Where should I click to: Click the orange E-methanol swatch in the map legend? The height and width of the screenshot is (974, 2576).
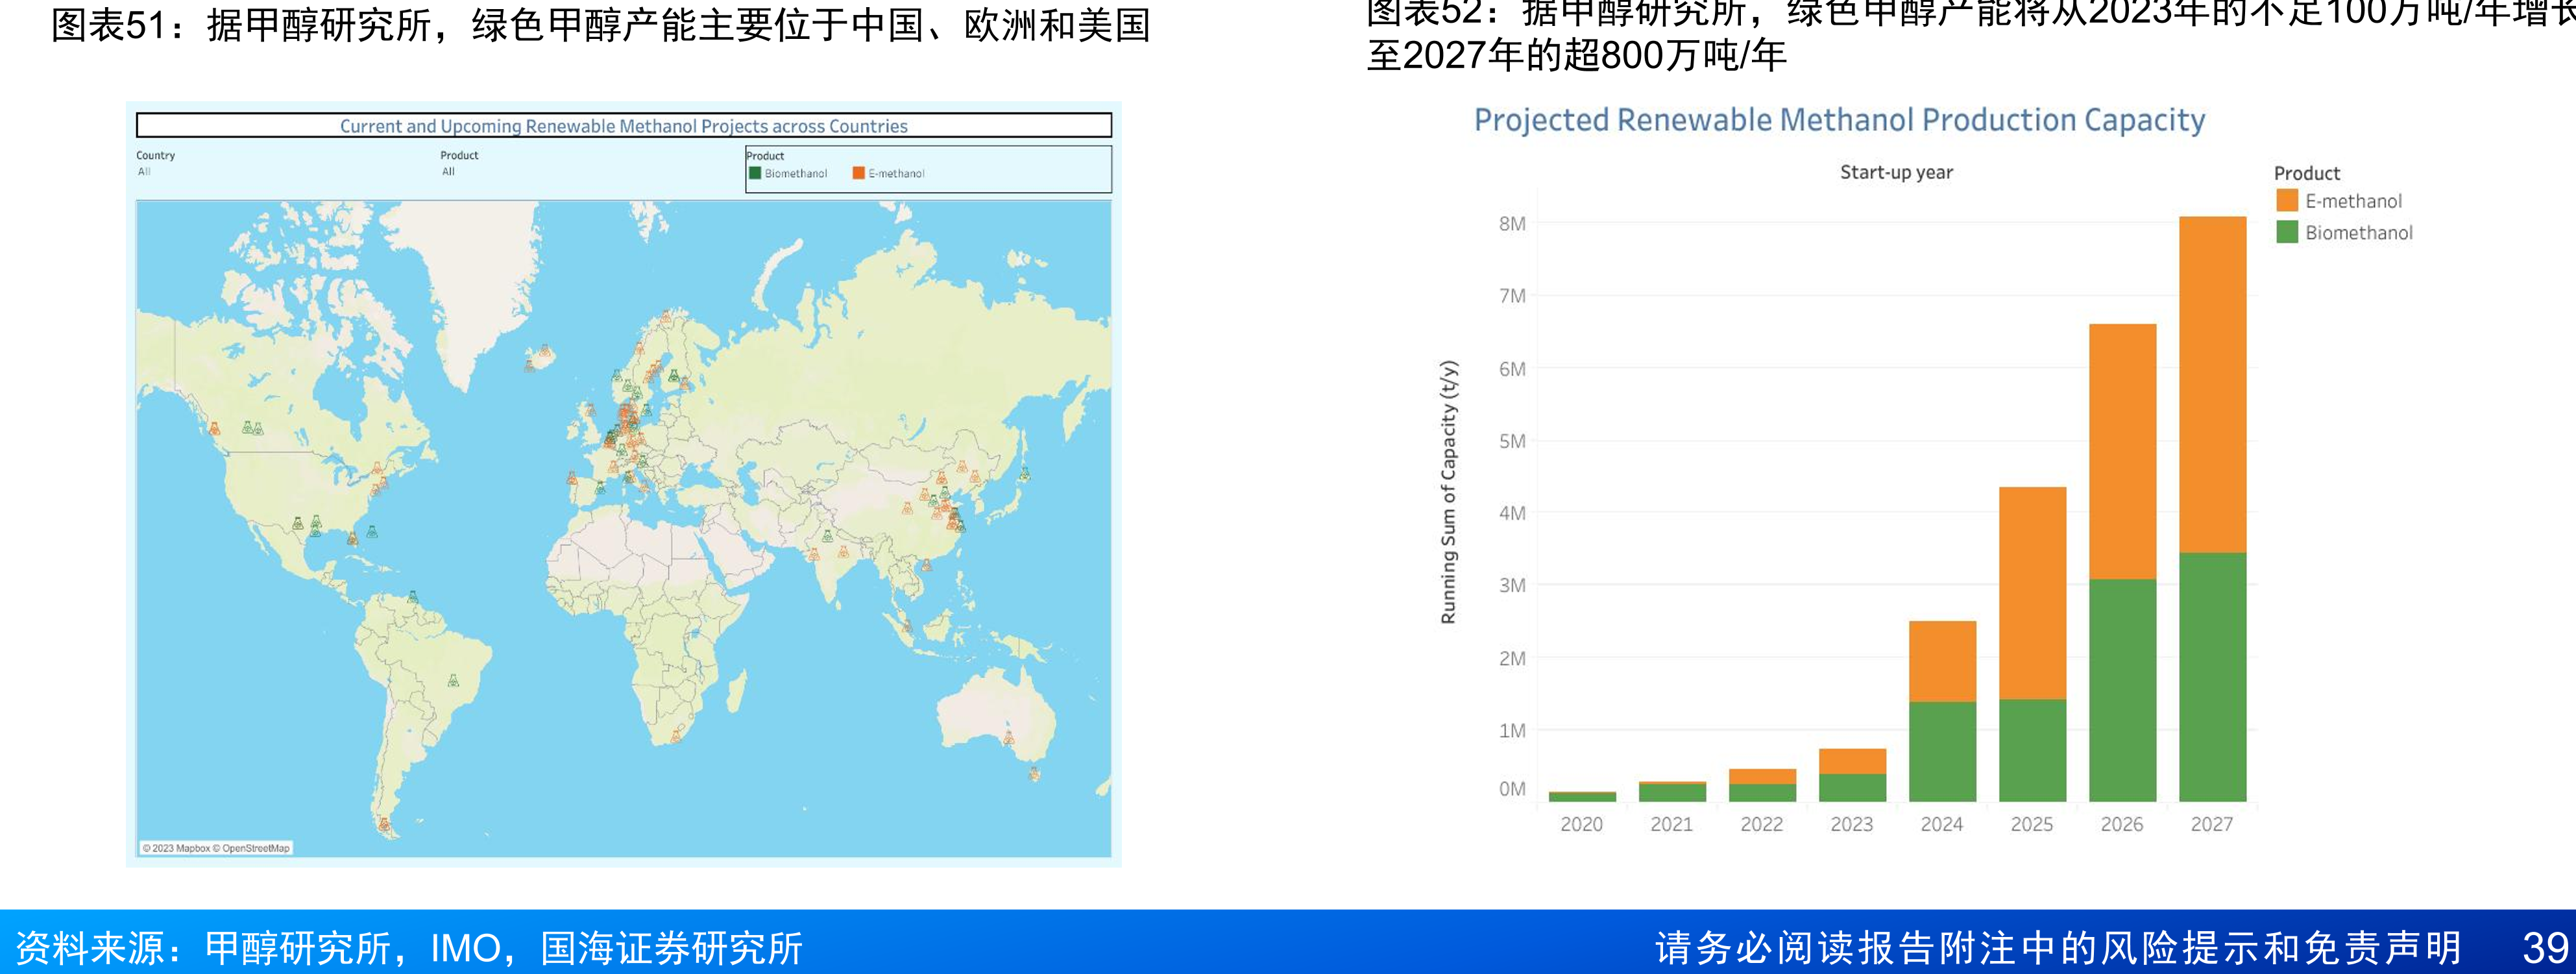tap(858, 173)
